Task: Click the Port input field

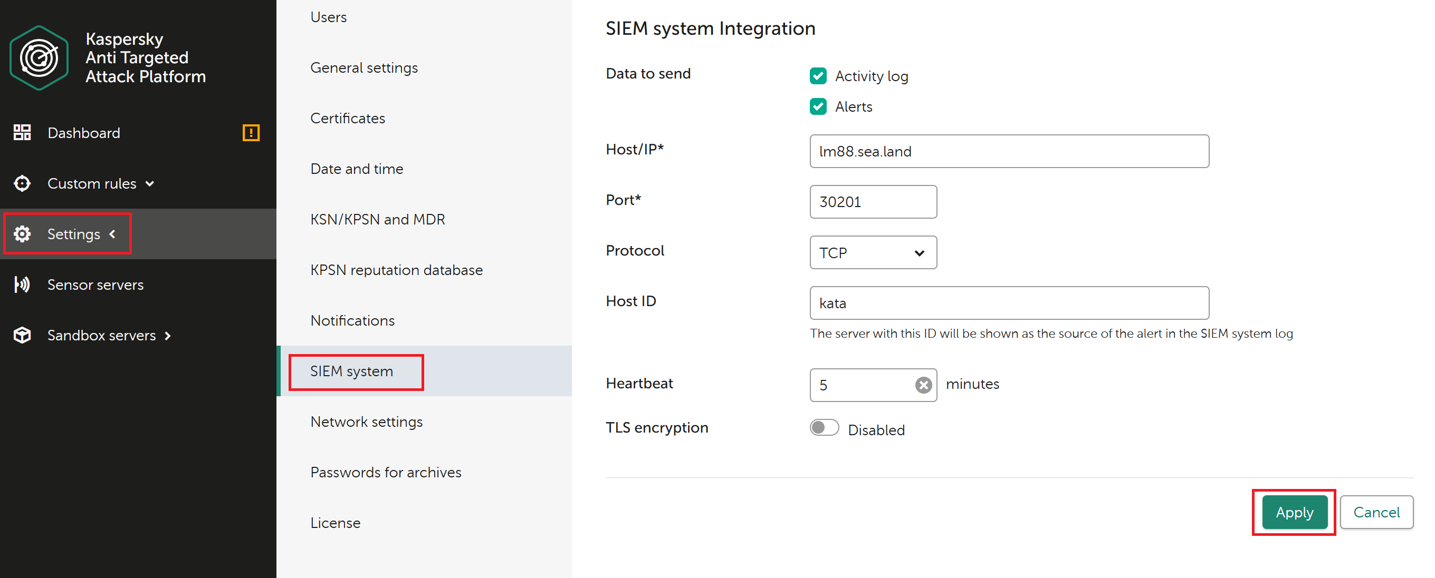Action: point(873,202)
